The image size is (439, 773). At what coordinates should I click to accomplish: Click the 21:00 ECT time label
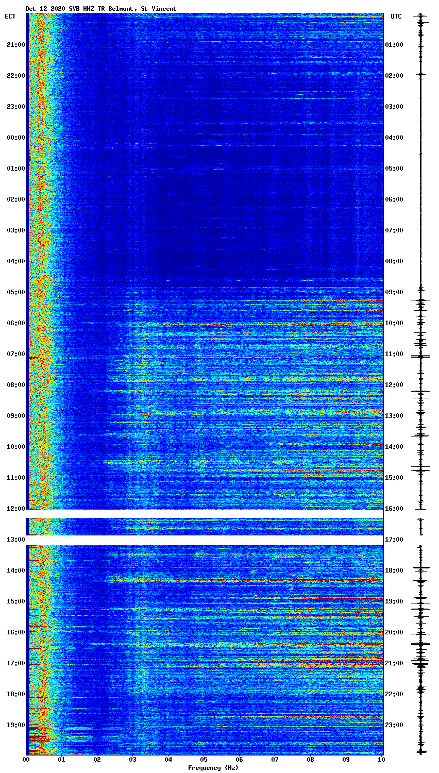point(16,45)
